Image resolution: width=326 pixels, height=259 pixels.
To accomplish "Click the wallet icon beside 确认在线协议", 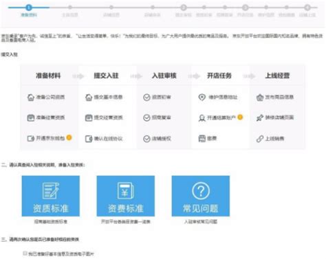I will [x=89, y=139].
